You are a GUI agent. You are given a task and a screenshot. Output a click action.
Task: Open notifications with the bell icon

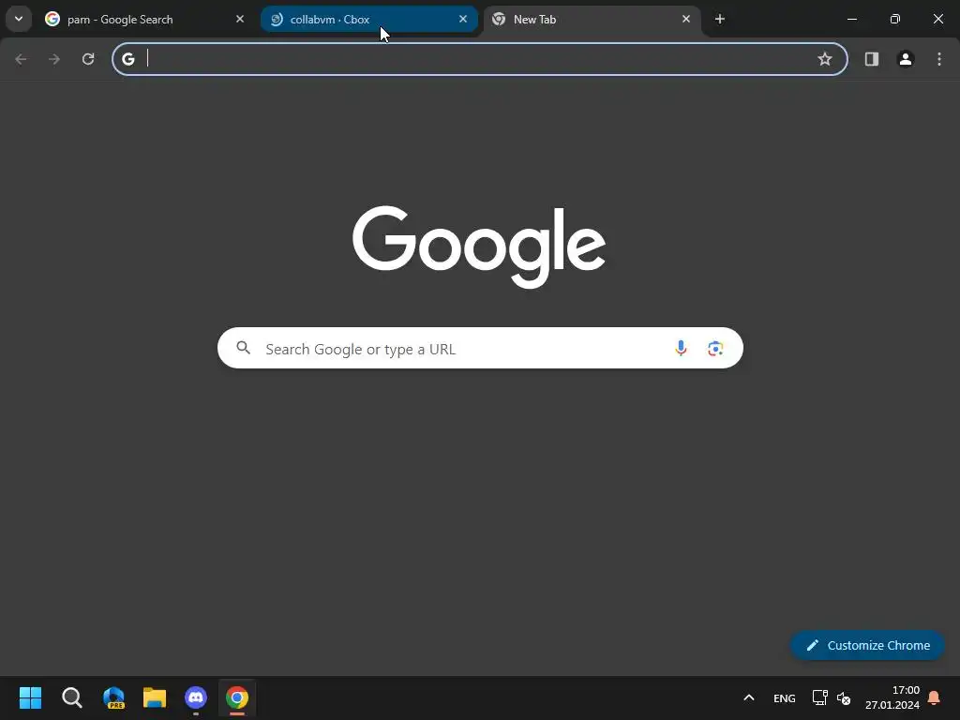pyautogui.click(x=935, y=697)
